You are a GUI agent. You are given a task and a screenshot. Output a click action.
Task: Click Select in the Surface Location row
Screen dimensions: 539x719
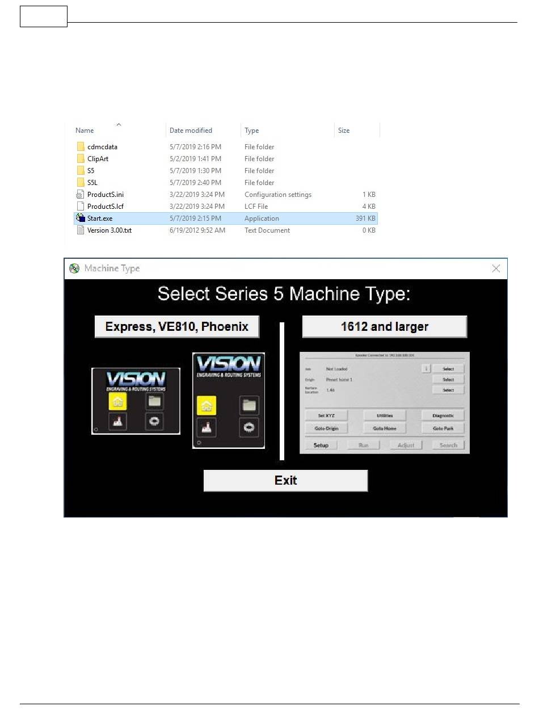[448, 390]
